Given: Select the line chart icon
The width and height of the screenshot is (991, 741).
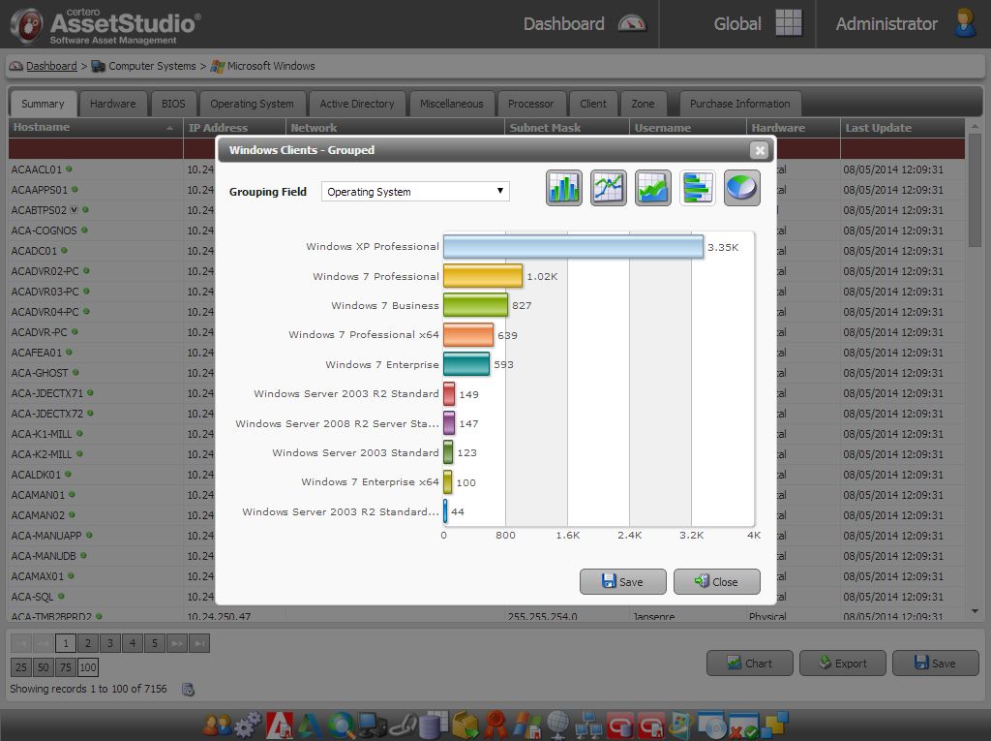Looking at the screenshot, I should [x=609, y=188].
